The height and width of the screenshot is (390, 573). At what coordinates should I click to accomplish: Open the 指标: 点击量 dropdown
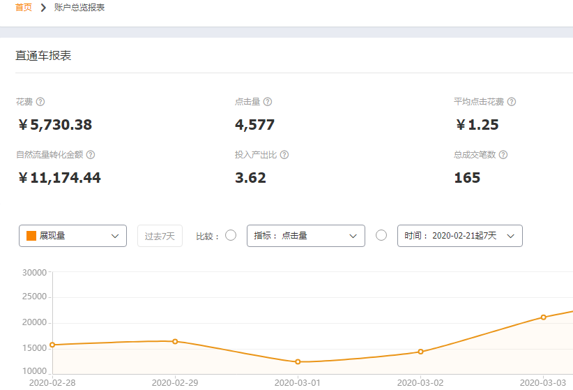click(x=306, y=236)
